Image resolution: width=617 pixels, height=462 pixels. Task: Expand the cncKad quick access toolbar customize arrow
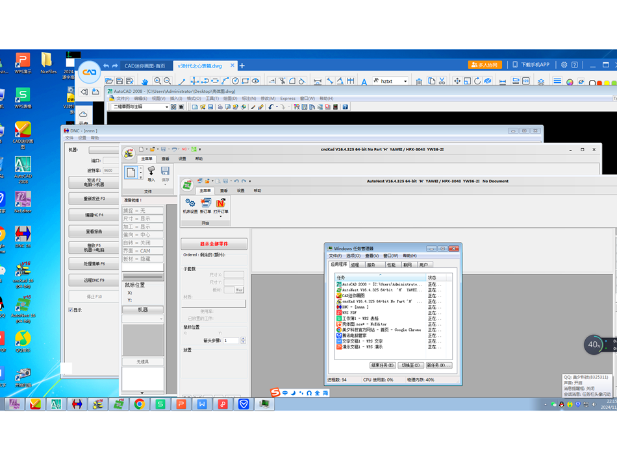(x=200, y=149)
